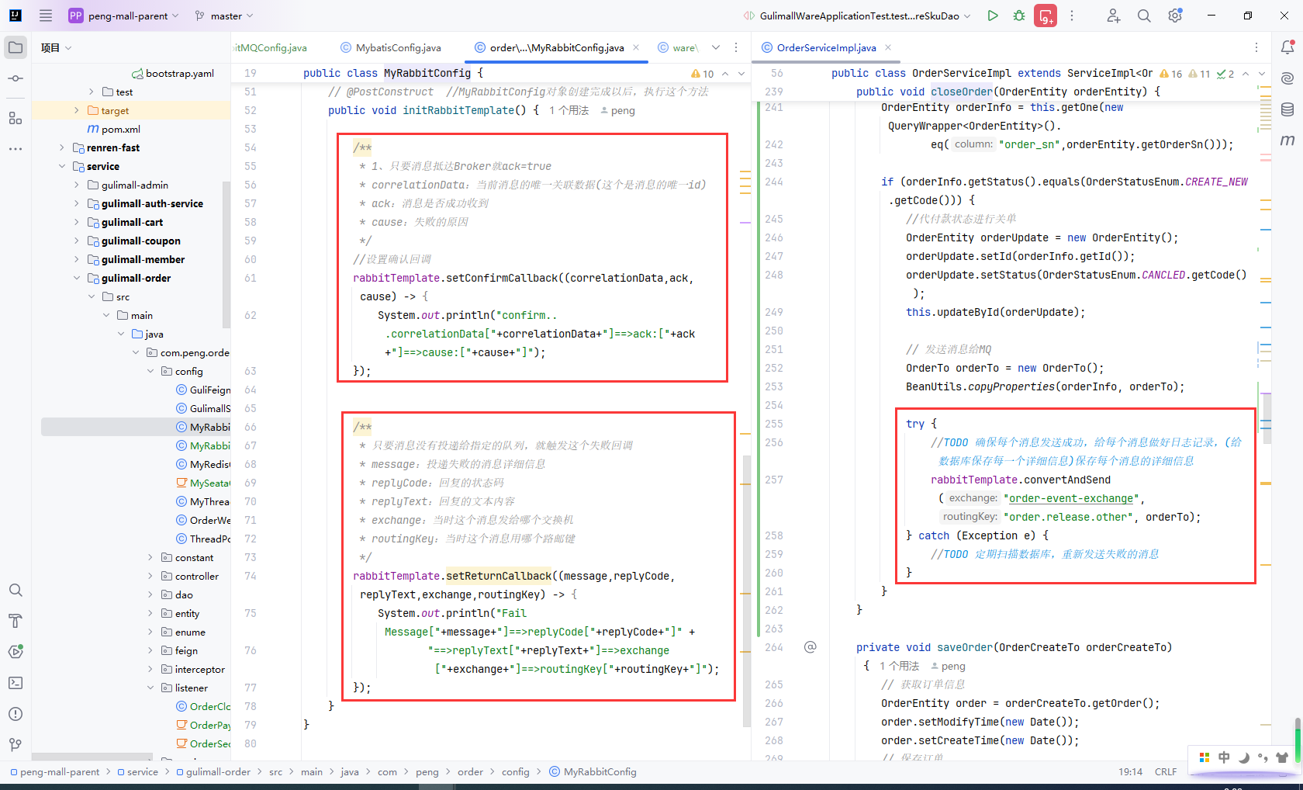Close the MyRabbitConfig.java tab
Viewport: 1303px width, 790px height.
[636, 47]
